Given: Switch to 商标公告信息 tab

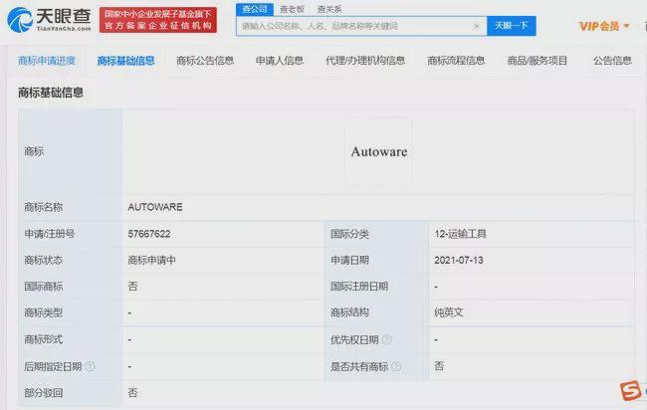Looking at the screenshot, I should (205, 61).
